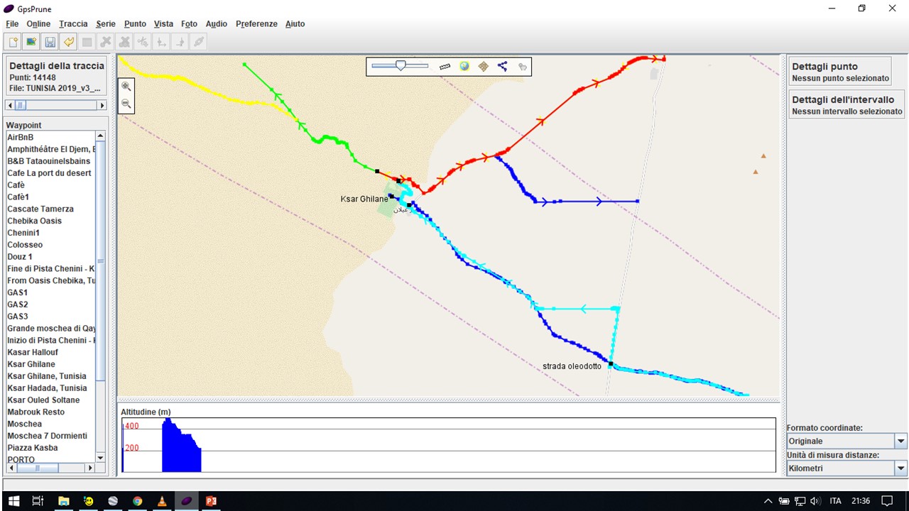Select the Mabrouk Resto waypoint
This screenshot has width=909, height=511.
[x=50, y=412]
